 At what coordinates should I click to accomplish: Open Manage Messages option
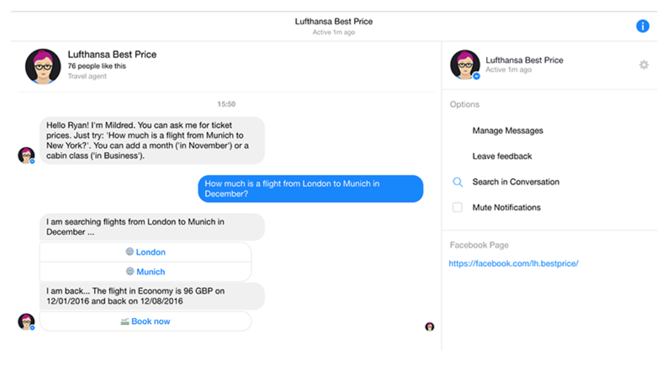[508, 131]
